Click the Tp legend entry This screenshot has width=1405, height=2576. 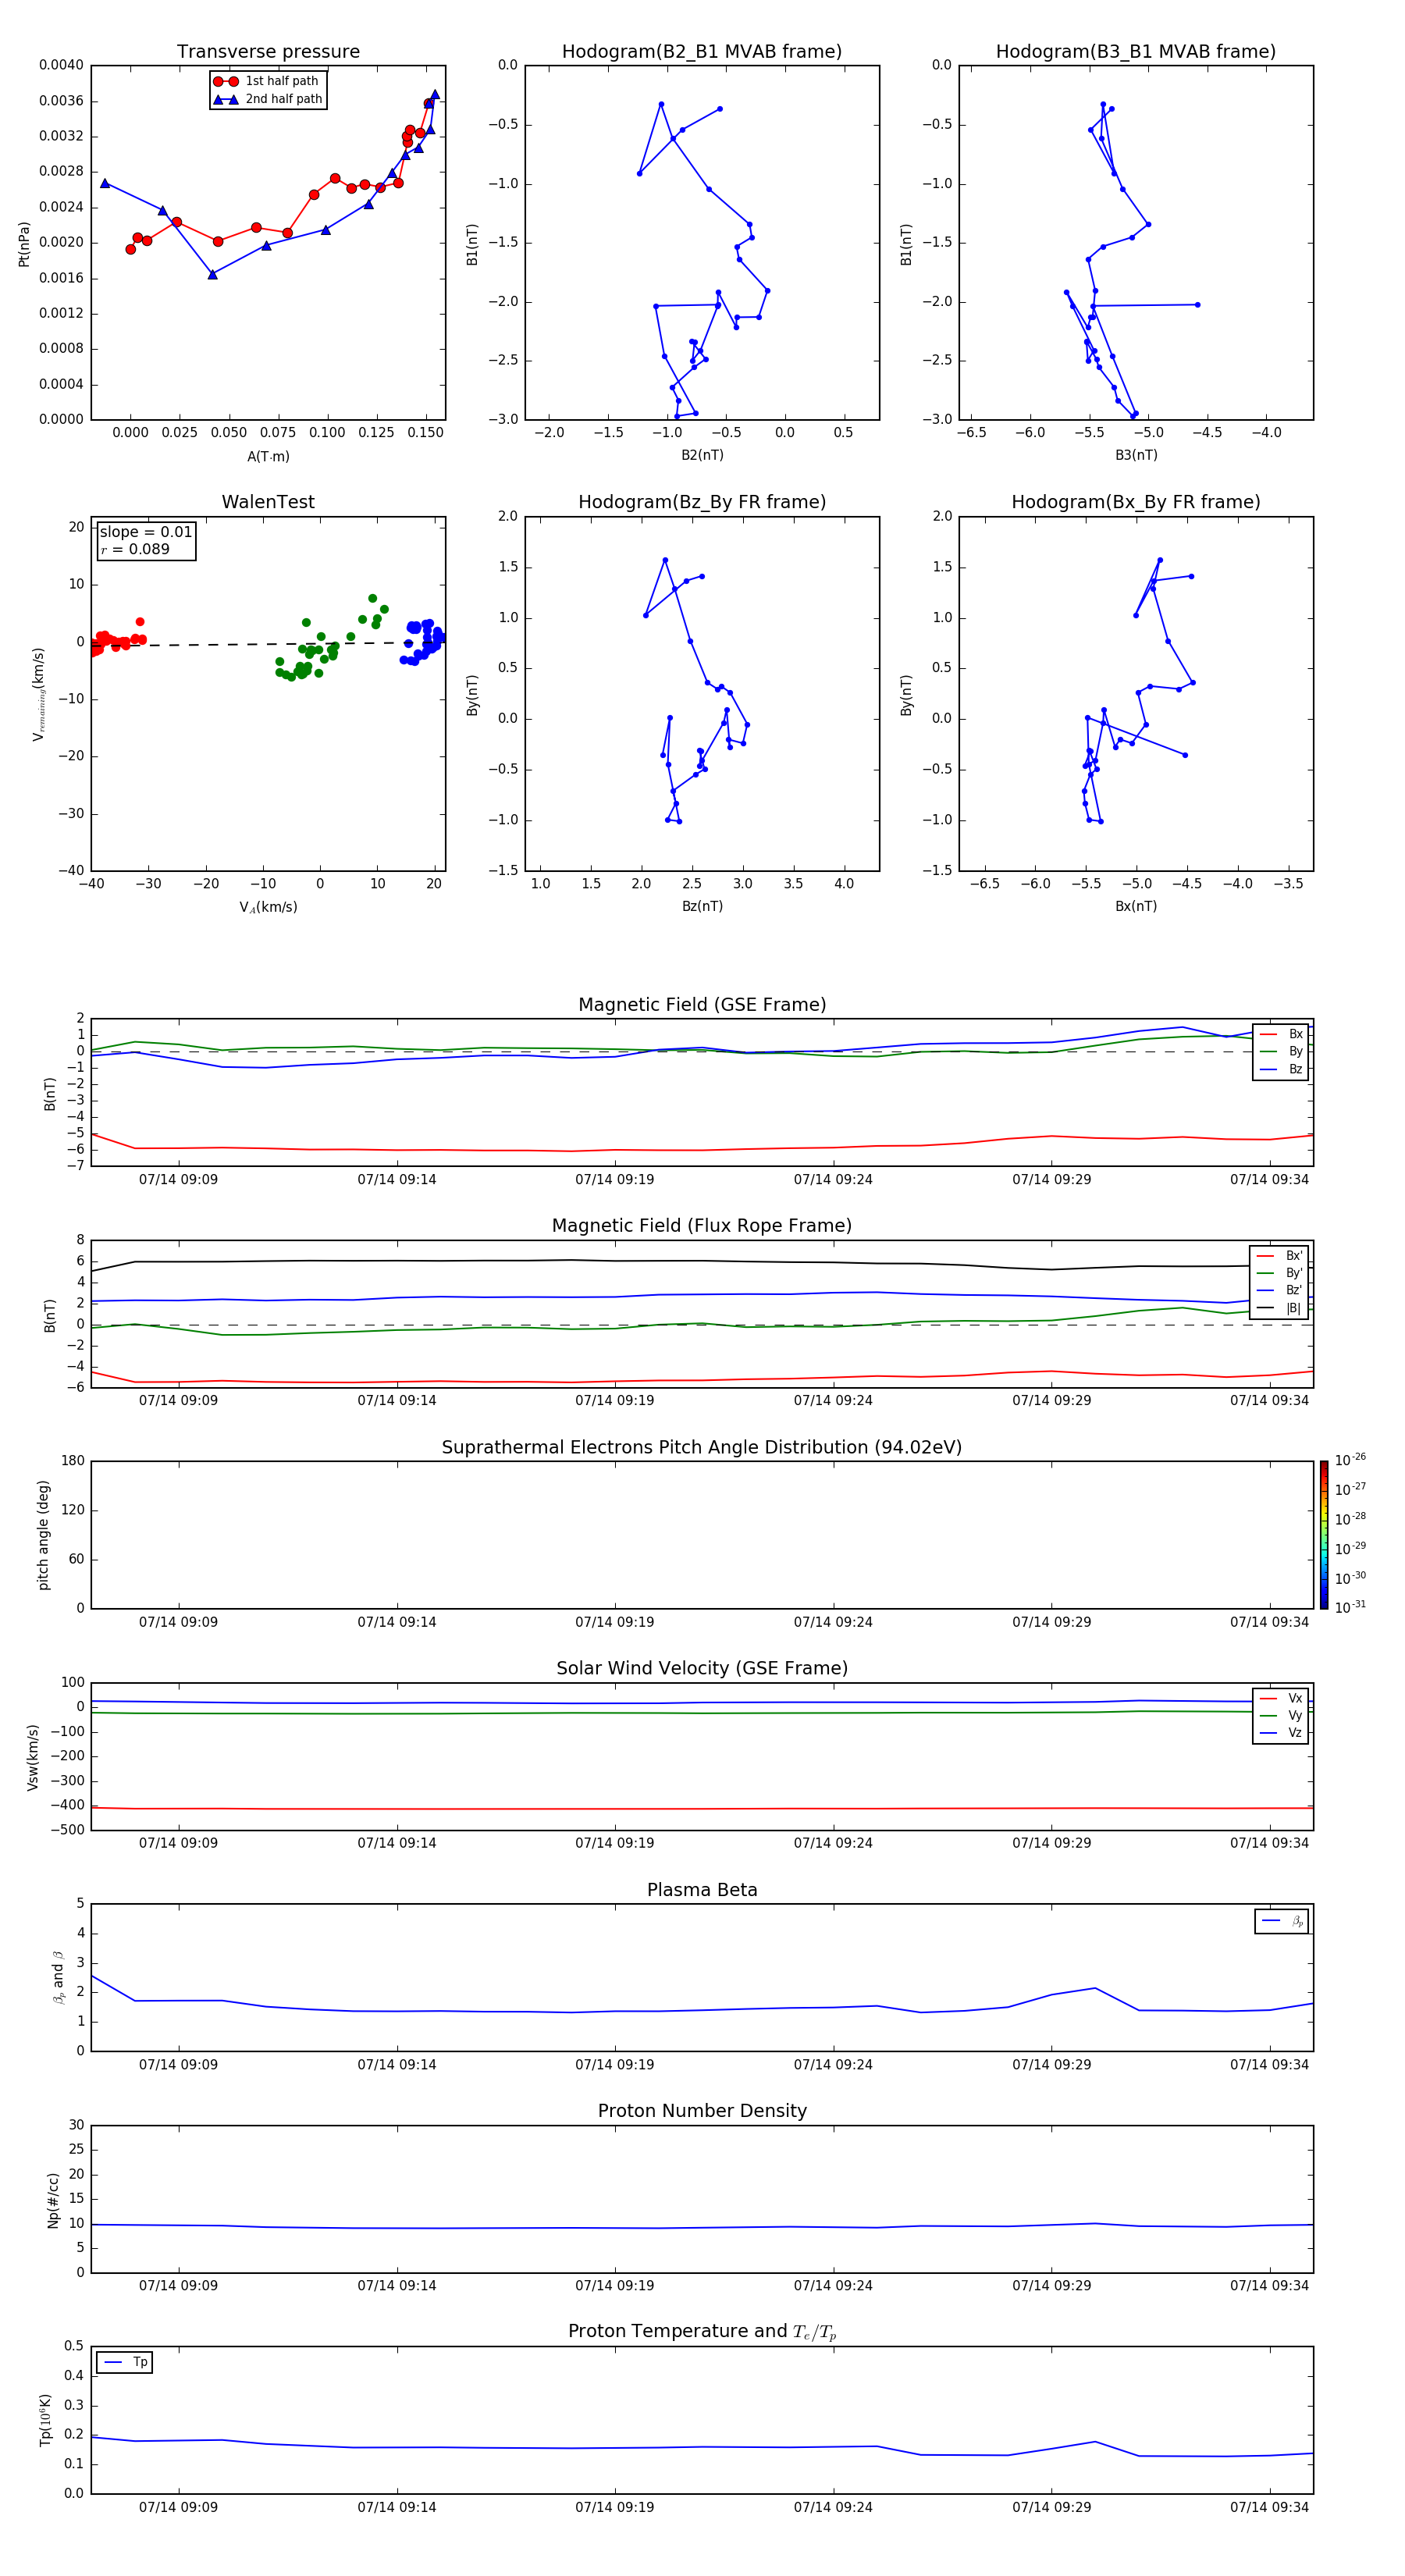coord(125,2362)
